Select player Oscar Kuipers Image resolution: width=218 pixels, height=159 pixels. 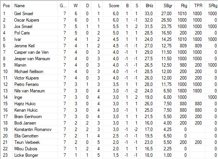[x=109, y=20]
